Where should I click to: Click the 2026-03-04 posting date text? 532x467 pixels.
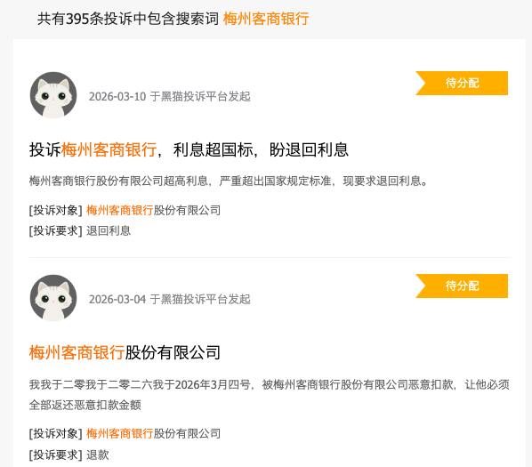117,300
